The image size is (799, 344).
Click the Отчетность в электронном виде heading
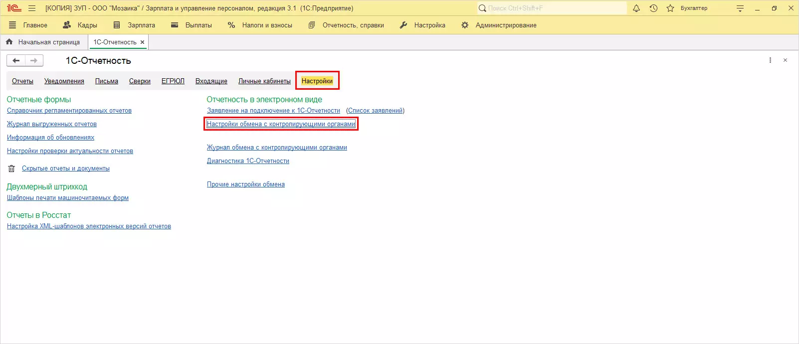tap(264, 99)
